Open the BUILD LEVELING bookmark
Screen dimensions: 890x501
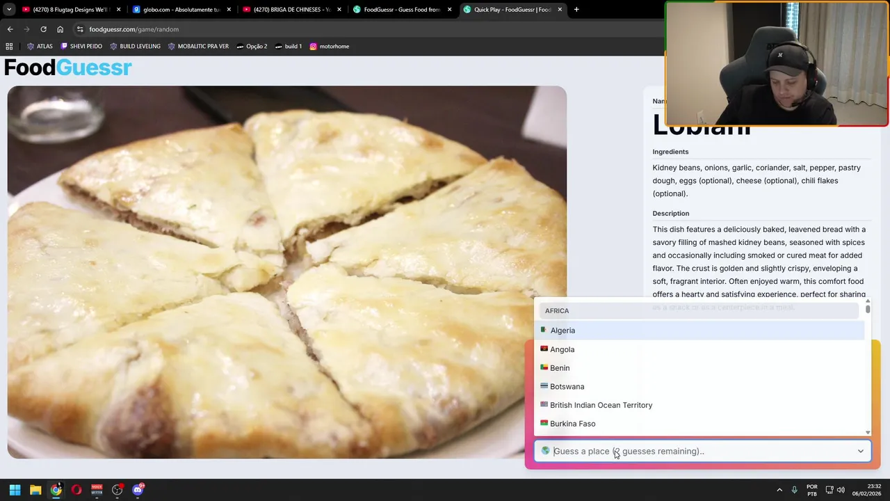click(x=135, y=46)
